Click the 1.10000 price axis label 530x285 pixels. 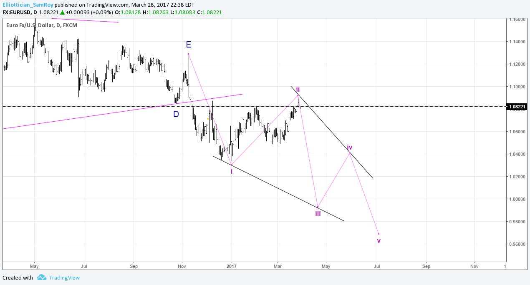click(x=516, y=87)
